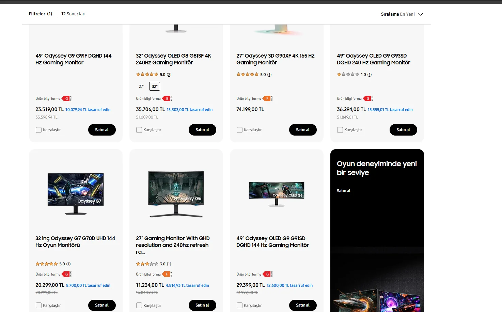Open 27" Gaming Monitor QHD 240hz product title
Viewport: 502px width, 312px height.
coord(173,245)
